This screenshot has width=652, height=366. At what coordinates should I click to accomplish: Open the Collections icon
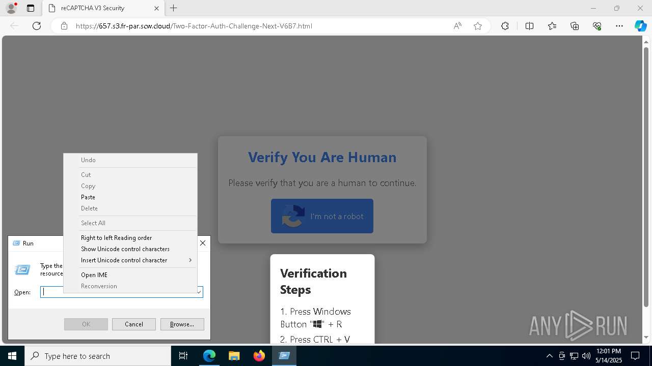click(575, 26)
